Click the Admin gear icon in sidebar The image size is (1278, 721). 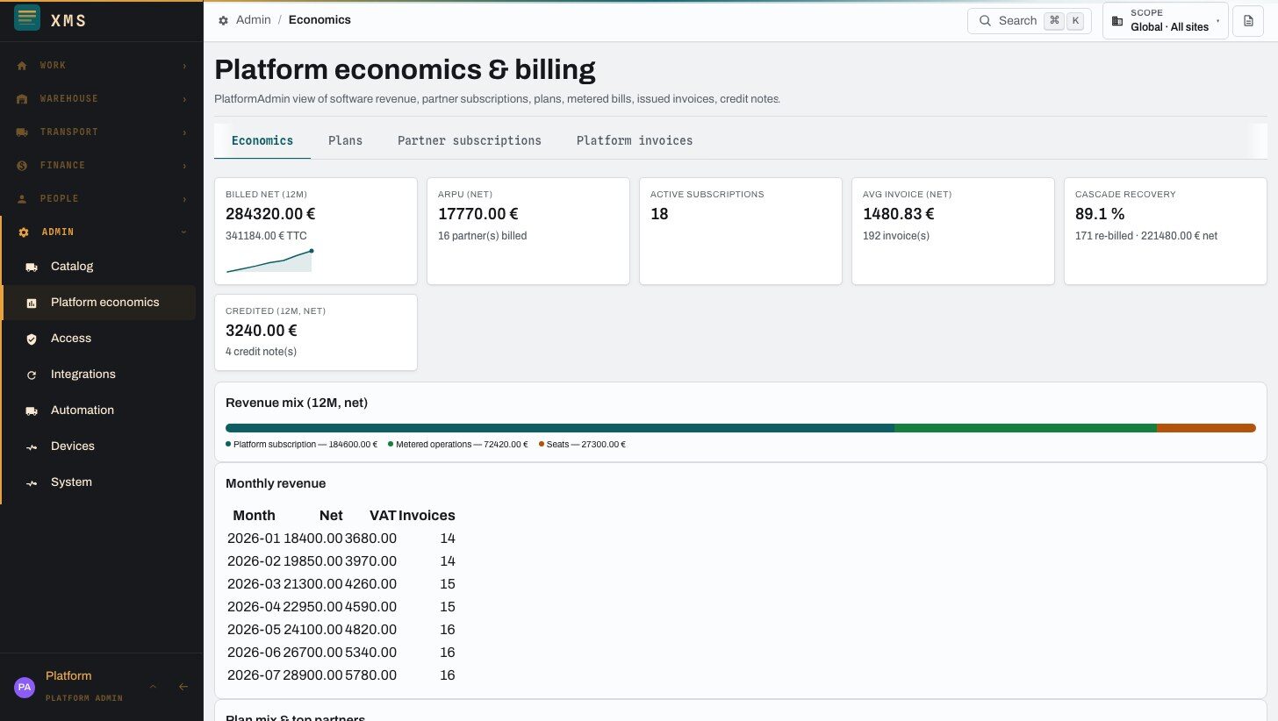tap(24, 232)
